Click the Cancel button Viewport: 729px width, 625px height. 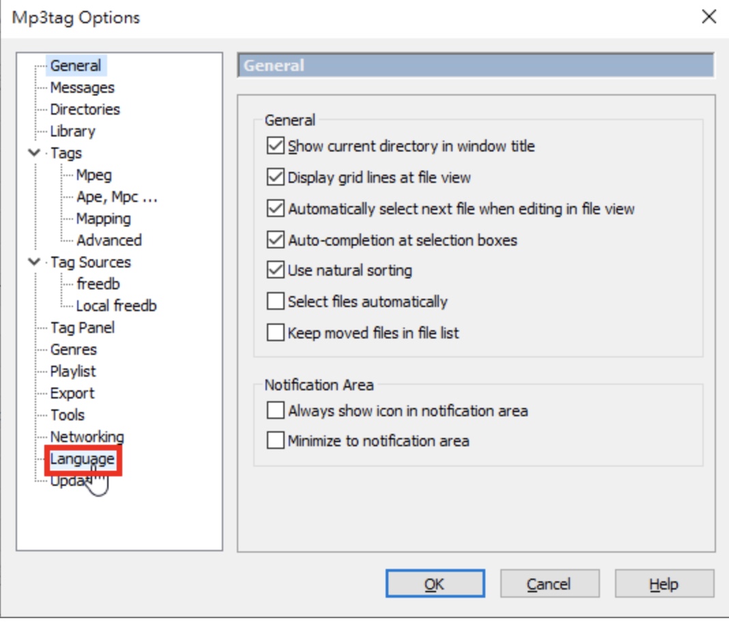(549, 583)
